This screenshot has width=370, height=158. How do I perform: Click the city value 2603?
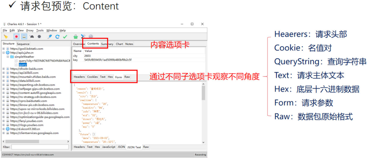tap(88, 56)
